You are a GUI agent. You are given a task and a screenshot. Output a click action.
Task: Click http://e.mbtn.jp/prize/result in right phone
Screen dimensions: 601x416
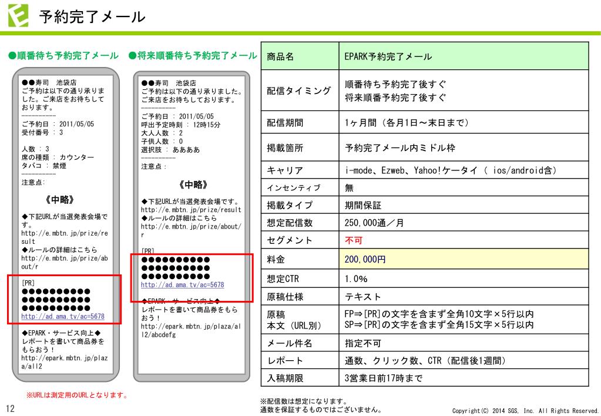click(x=191, y=210)
